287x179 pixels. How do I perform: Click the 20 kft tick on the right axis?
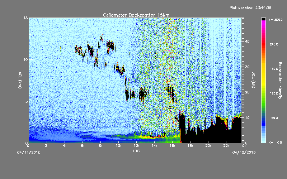point(247,92)
